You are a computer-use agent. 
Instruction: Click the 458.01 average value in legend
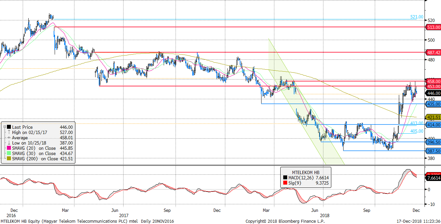(66, 138)
